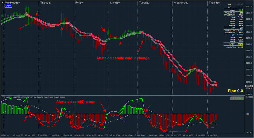Image resolution: width=254 pixels, height=138 pixels.
Task: Click the 263.5628 indicator axis maximum
Action: pyautogui.click(x=249, y=97)
